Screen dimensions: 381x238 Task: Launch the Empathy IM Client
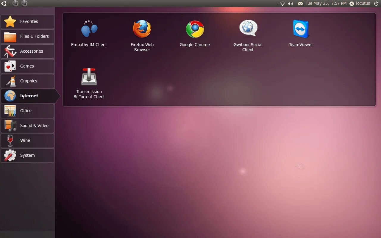[89, 33]
